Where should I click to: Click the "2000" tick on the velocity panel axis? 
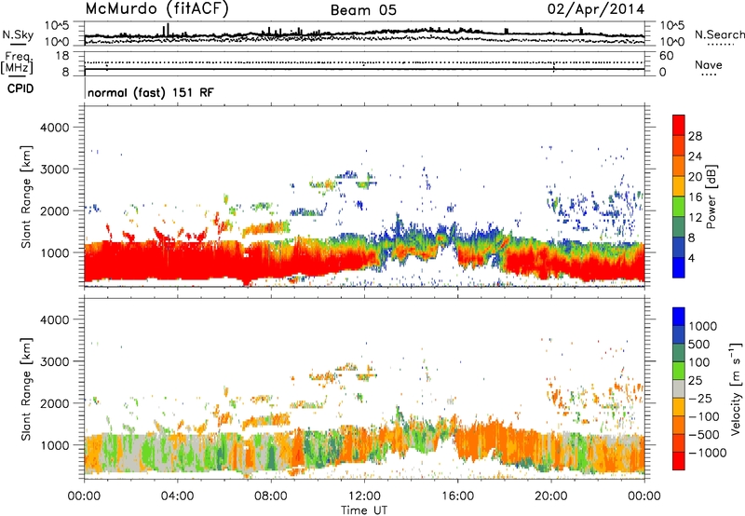[54, 403]
